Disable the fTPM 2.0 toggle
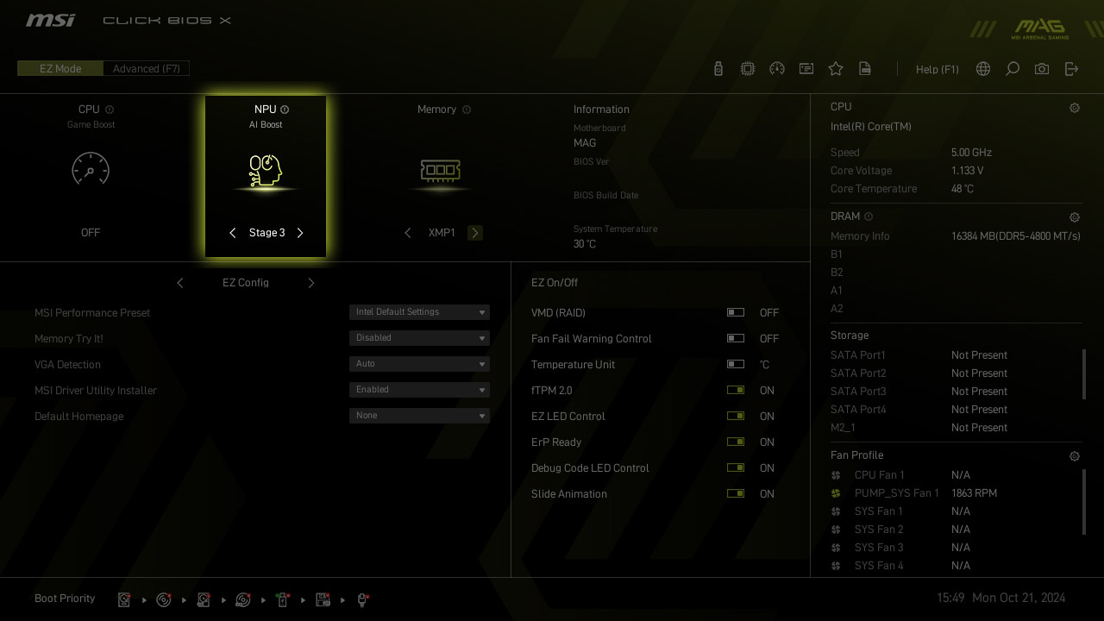The width and height of the screenshot is (1104, 621). point(736,391)
